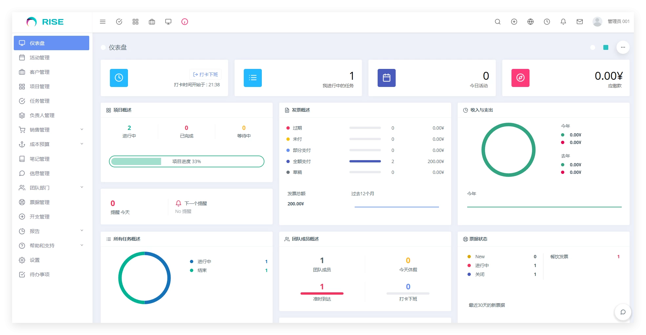Open 项目管理 in the sidebar

click(40, 86)
